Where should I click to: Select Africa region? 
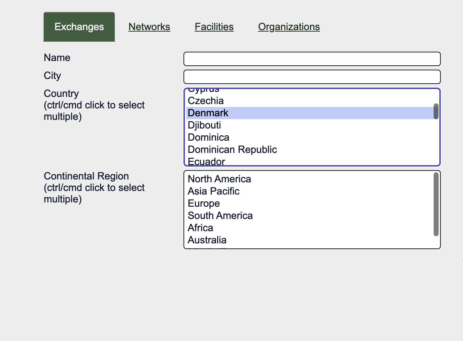[x=310, y=228]
